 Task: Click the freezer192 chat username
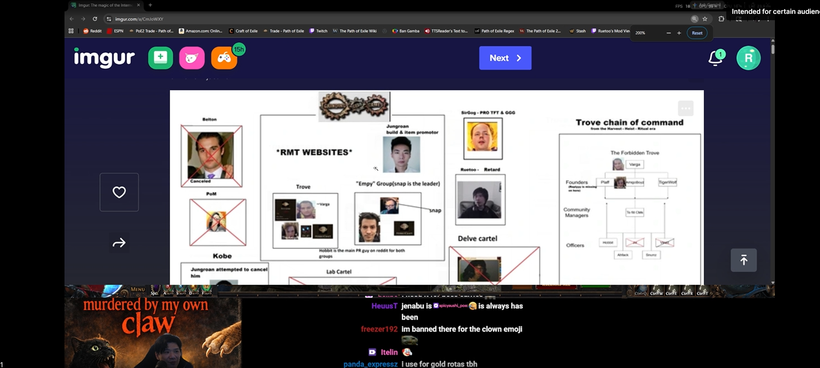(x=379, y=329)
